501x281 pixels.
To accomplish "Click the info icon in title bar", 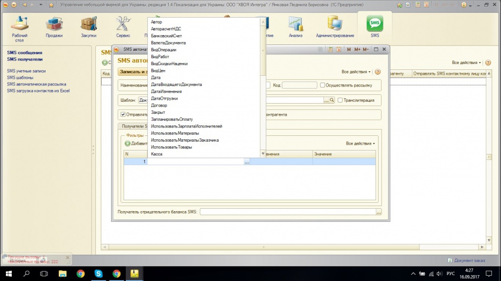I will coord(464,5).
